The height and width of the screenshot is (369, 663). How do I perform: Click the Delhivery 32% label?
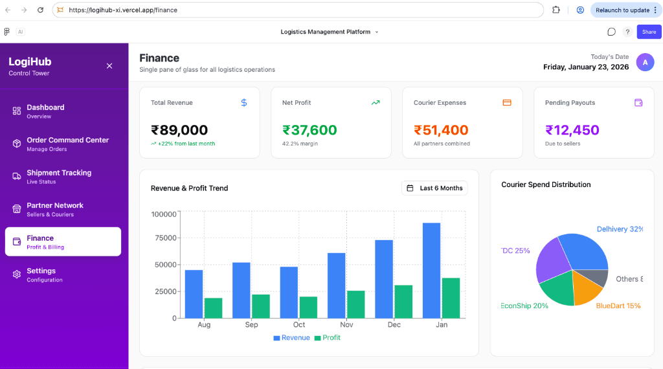coord(620,229)
